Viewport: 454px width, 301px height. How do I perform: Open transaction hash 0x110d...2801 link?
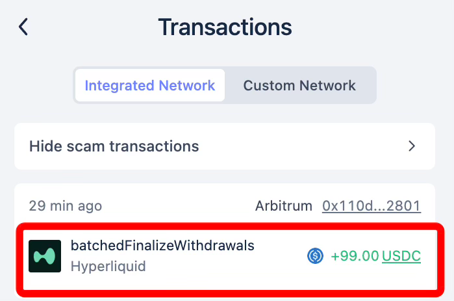click(372, 206)
